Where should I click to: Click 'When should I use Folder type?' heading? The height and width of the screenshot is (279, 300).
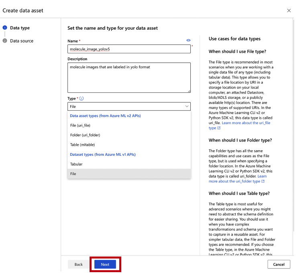pyautogui.click(x=240, y=141)
